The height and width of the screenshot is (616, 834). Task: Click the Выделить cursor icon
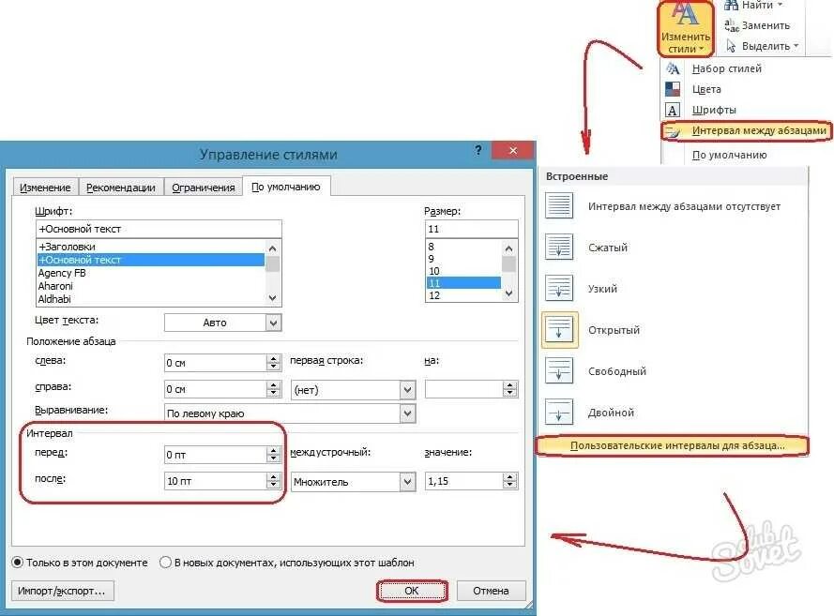coord(732,46)
